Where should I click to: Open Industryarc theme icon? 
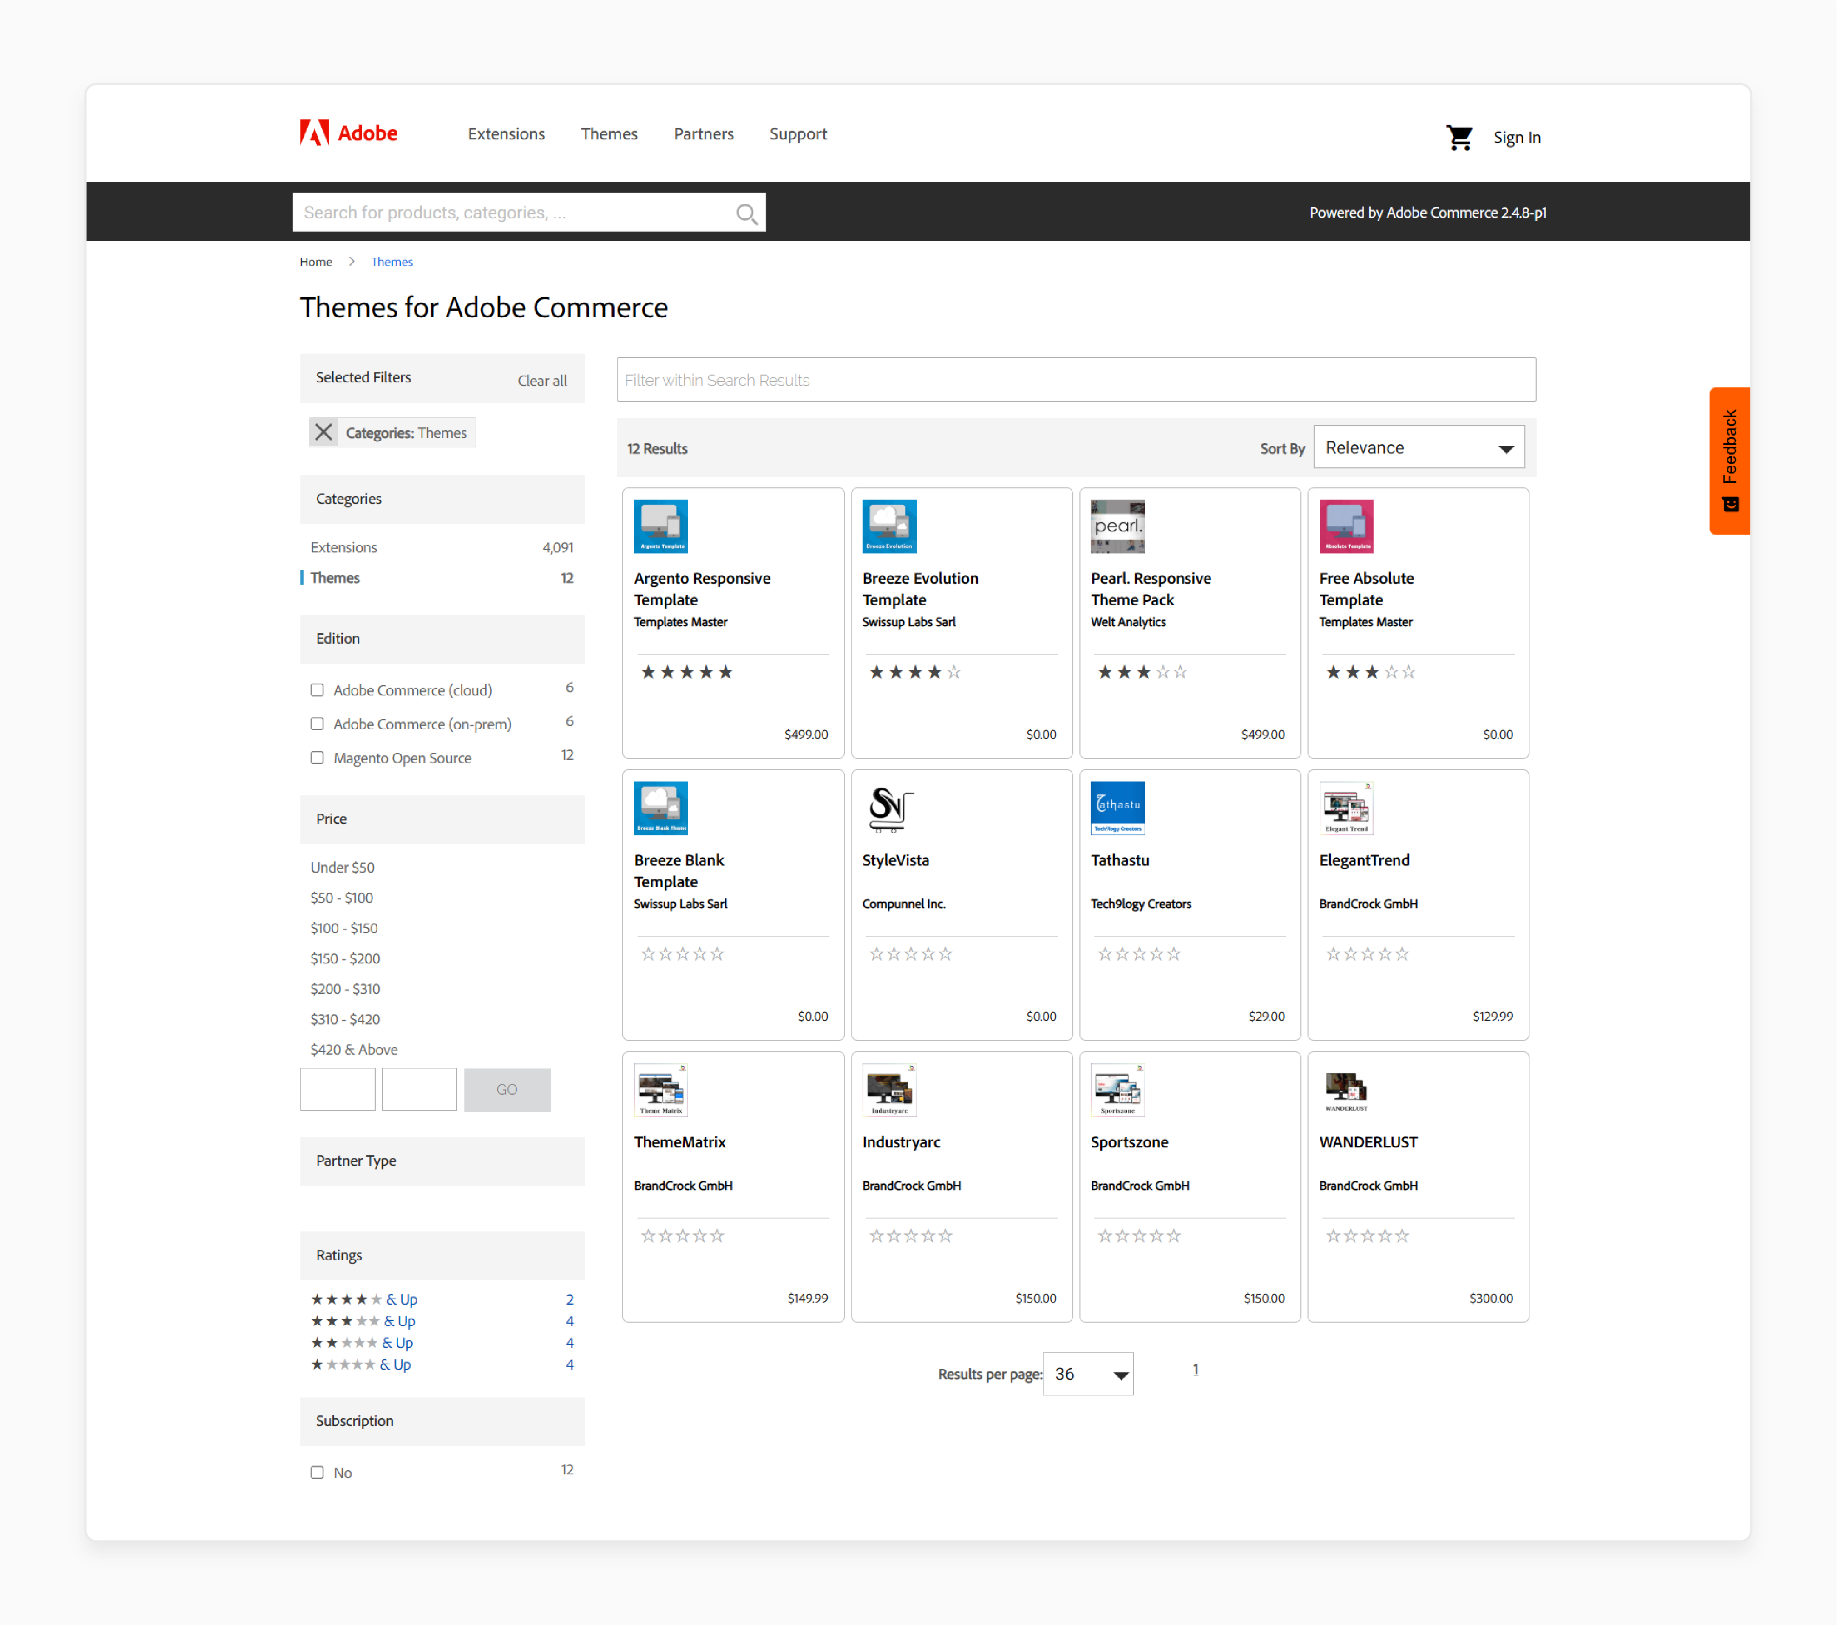[889, 1090]
